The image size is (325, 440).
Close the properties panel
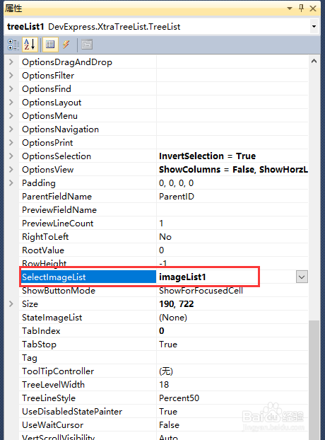coord(313,8)
